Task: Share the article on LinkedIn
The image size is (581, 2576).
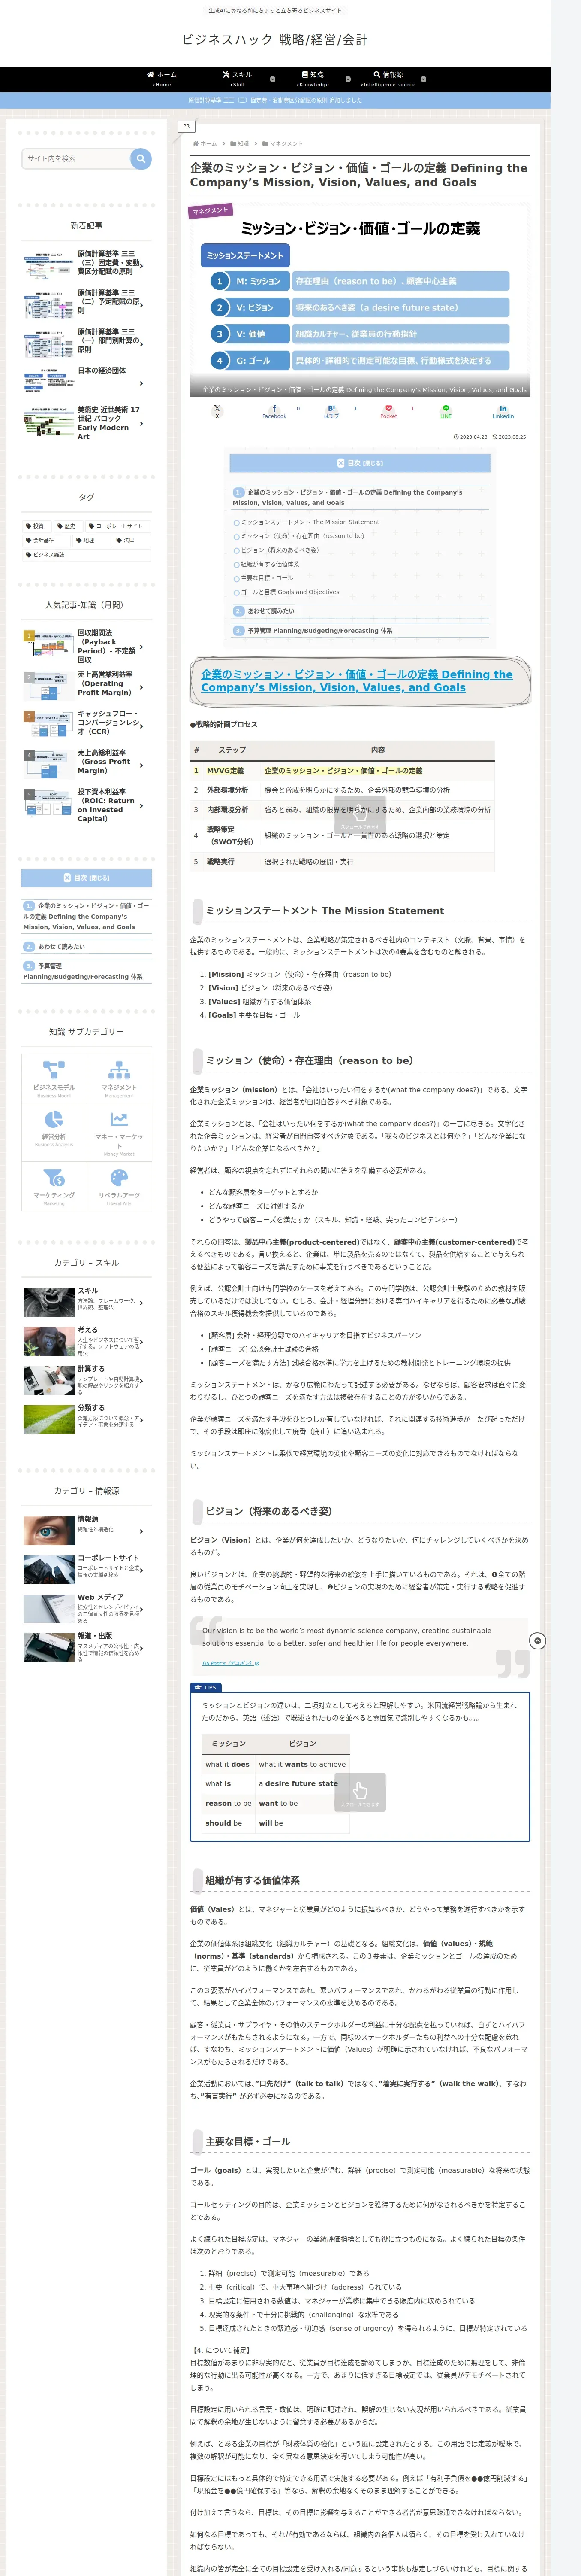Action: click(503, 411)
